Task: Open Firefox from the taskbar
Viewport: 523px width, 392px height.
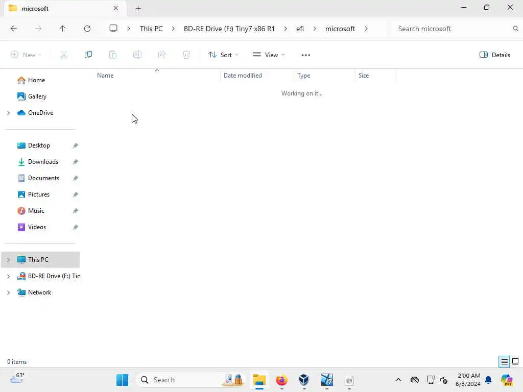Action: click(282, 380)
